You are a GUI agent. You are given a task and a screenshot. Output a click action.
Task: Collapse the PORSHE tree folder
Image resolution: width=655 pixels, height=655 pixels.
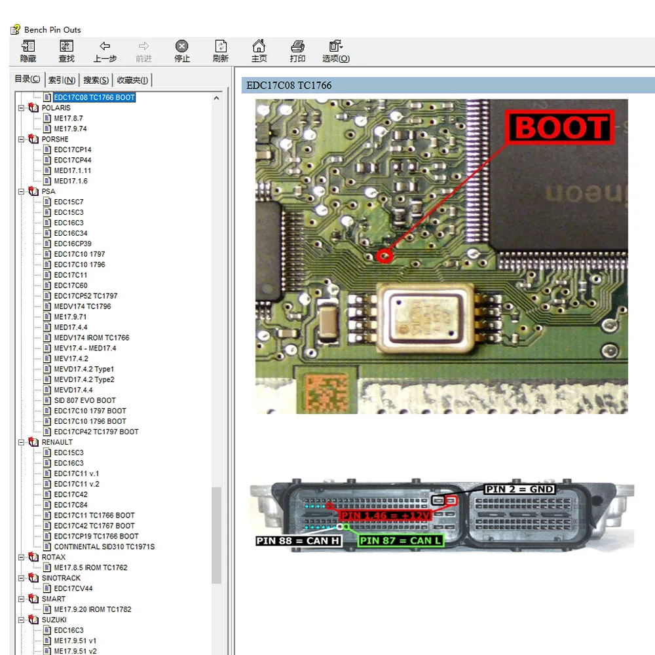pyautogui.click(x=22, y=140)
